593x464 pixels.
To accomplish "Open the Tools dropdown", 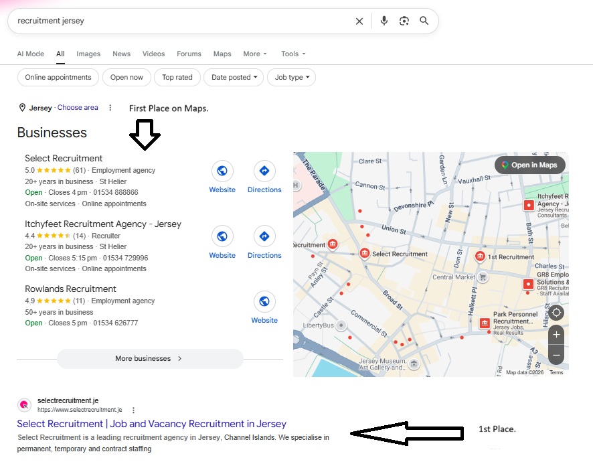I will (x=293, y=54).
